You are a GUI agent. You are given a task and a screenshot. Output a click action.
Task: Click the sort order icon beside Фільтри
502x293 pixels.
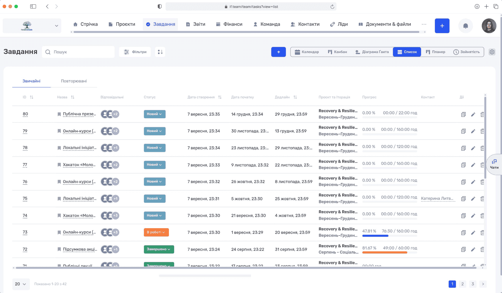[x=160, y=52]
